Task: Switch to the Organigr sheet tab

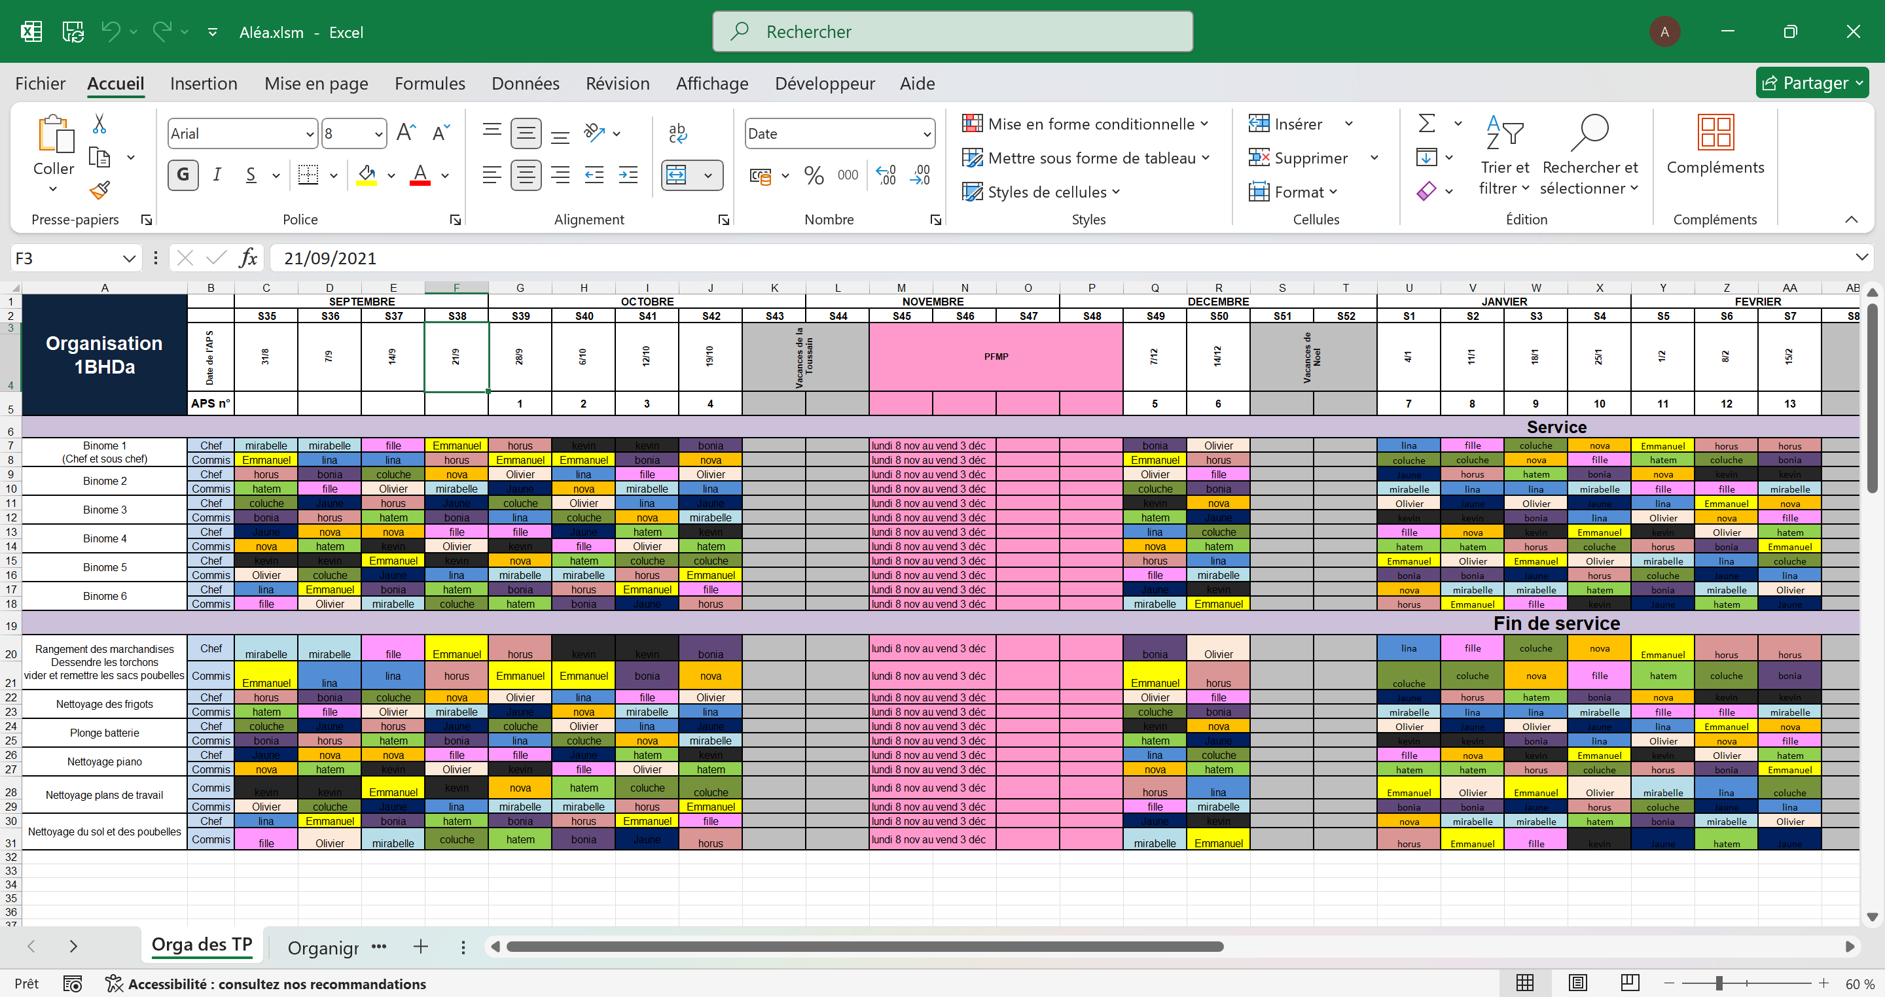Action: pos(323,948)
